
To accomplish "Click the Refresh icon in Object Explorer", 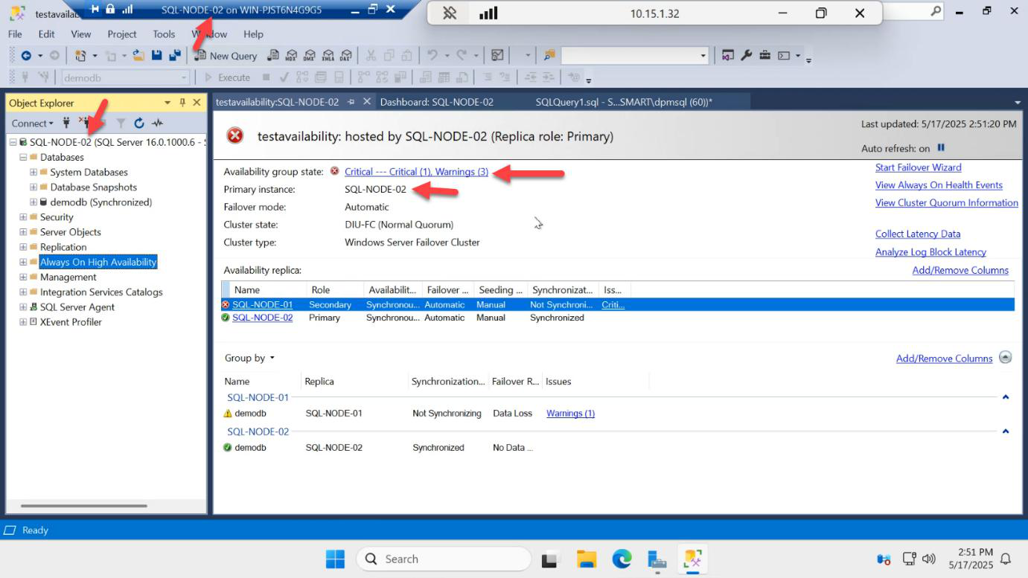I will click(138, 123).
